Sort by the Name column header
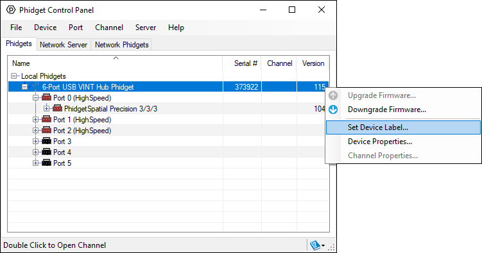Viewport: 482px width, 253px height. coord(116,63)
